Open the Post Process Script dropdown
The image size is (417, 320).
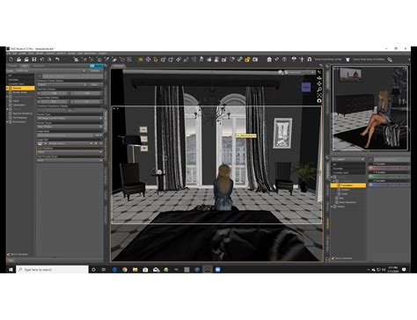(x=69, y=160)
